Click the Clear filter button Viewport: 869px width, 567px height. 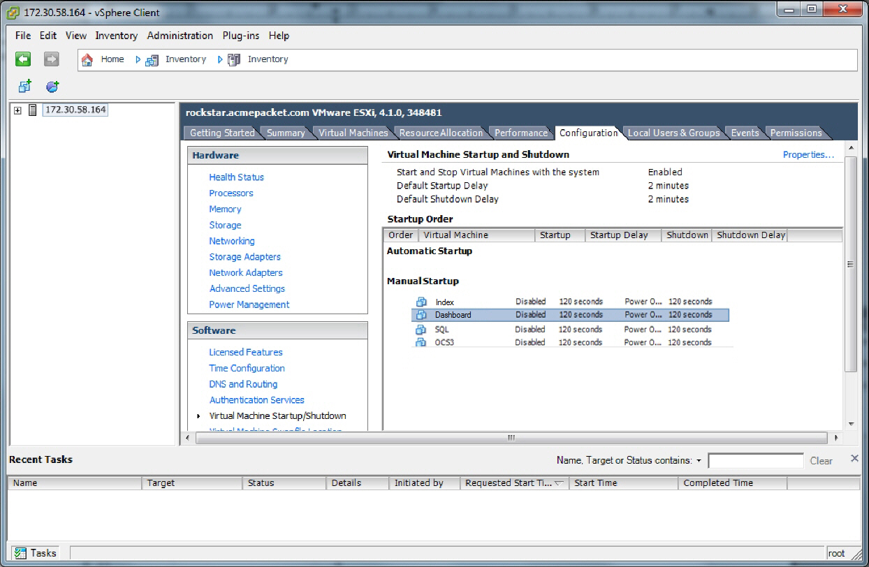point(821,461)
